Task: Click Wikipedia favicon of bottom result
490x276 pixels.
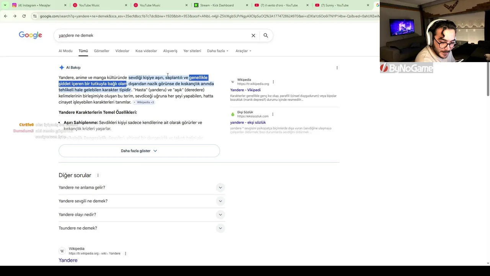Action: point(62,251)
